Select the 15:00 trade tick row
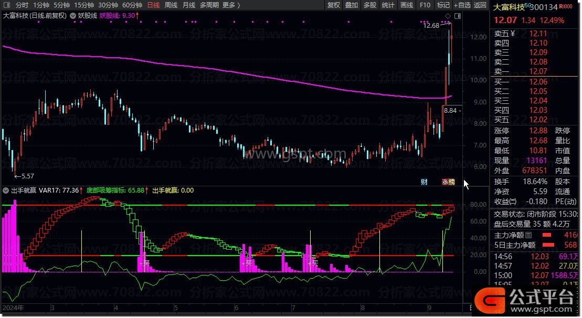Viewport: 582px width, 318px height. (x=535, y=275)
